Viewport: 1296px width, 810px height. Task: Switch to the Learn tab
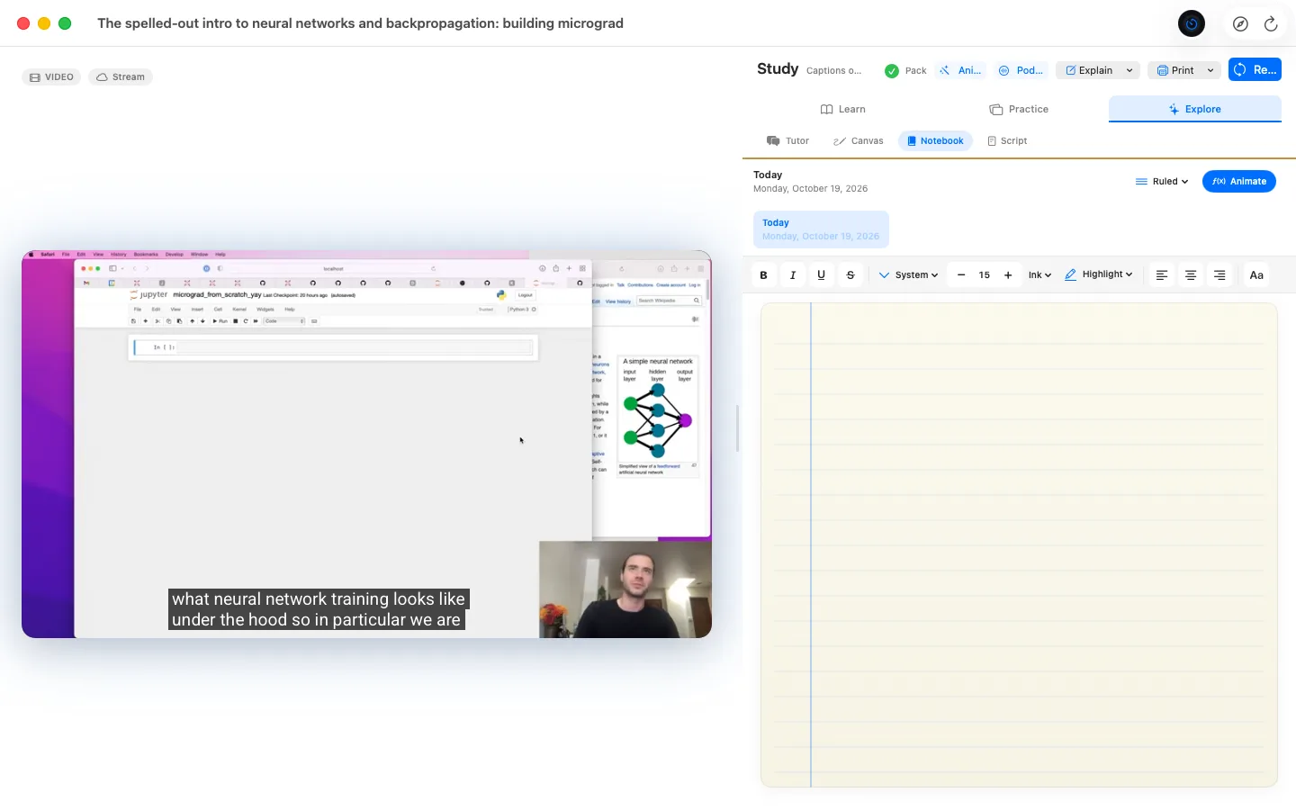(843, 110)
